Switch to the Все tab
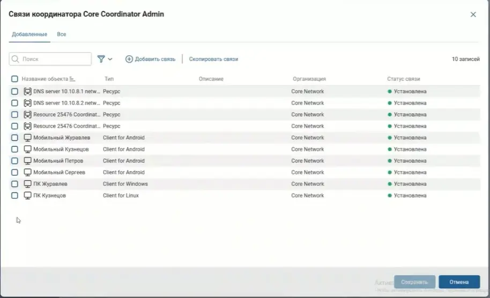The height and width of the screenshot is (298, 490). (62, 34)
